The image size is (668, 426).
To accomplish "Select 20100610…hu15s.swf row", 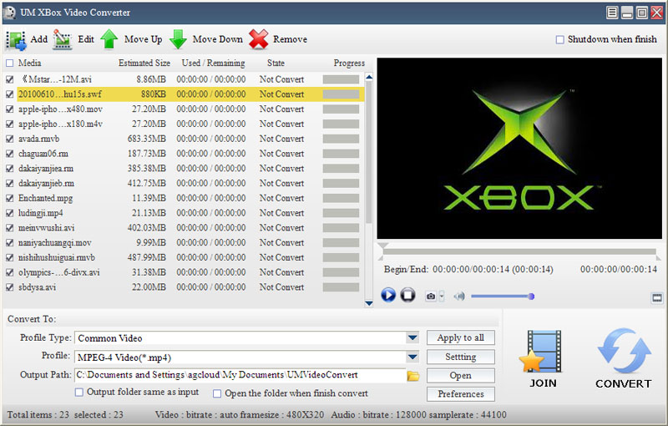I will 190,94.
